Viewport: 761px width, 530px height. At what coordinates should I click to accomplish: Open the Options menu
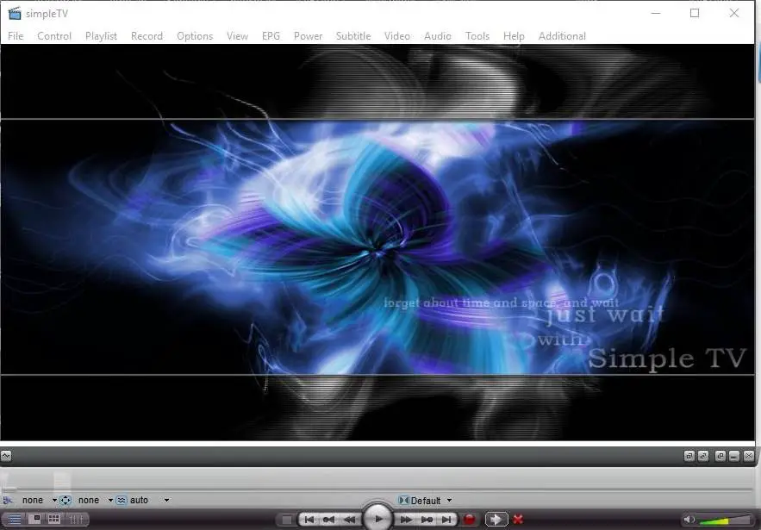(x=195, y=36)
